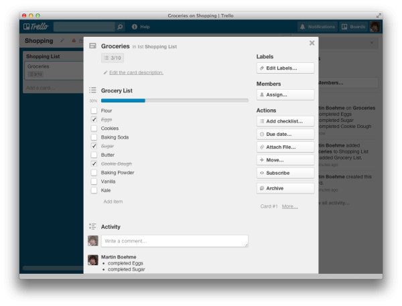Click Move card button

285,160
